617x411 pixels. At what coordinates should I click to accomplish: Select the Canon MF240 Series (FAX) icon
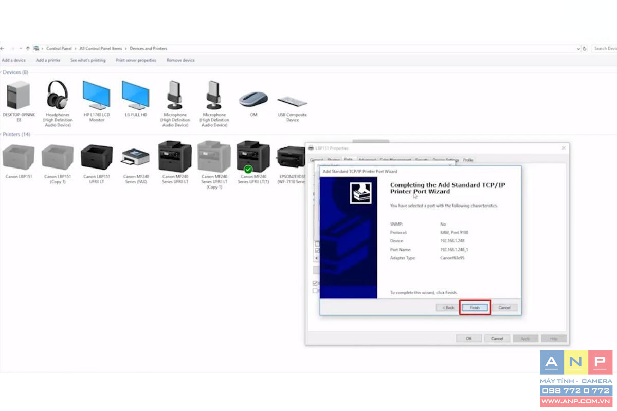[x=136, y=157]
